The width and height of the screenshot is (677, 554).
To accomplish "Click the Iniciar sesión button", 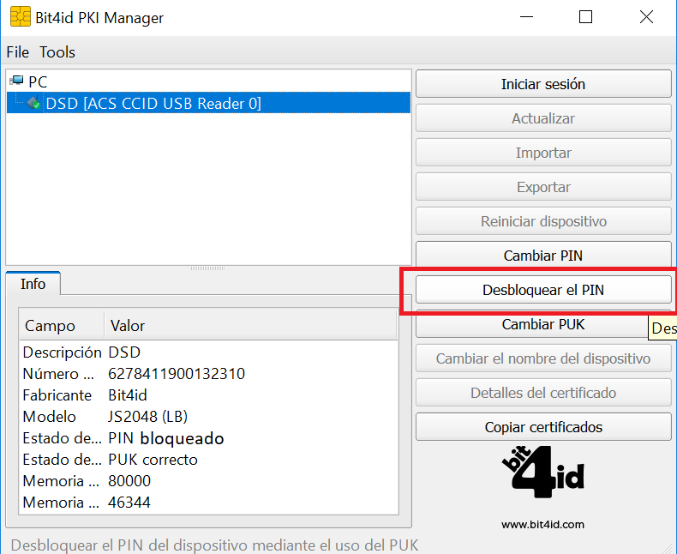I will pyautogui.click(x=543, y=84).
